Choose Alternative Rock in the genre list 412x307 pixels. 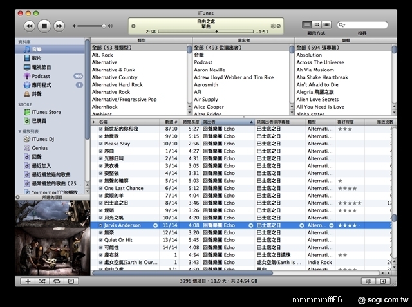point(111,92)
